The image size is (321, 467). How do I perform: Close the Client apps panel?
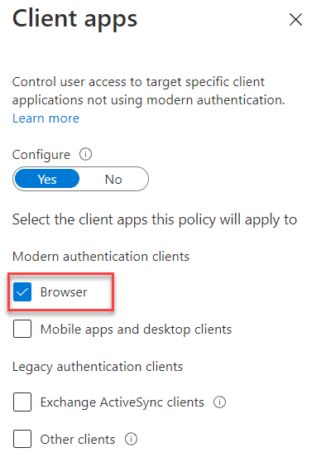(295, 20)
